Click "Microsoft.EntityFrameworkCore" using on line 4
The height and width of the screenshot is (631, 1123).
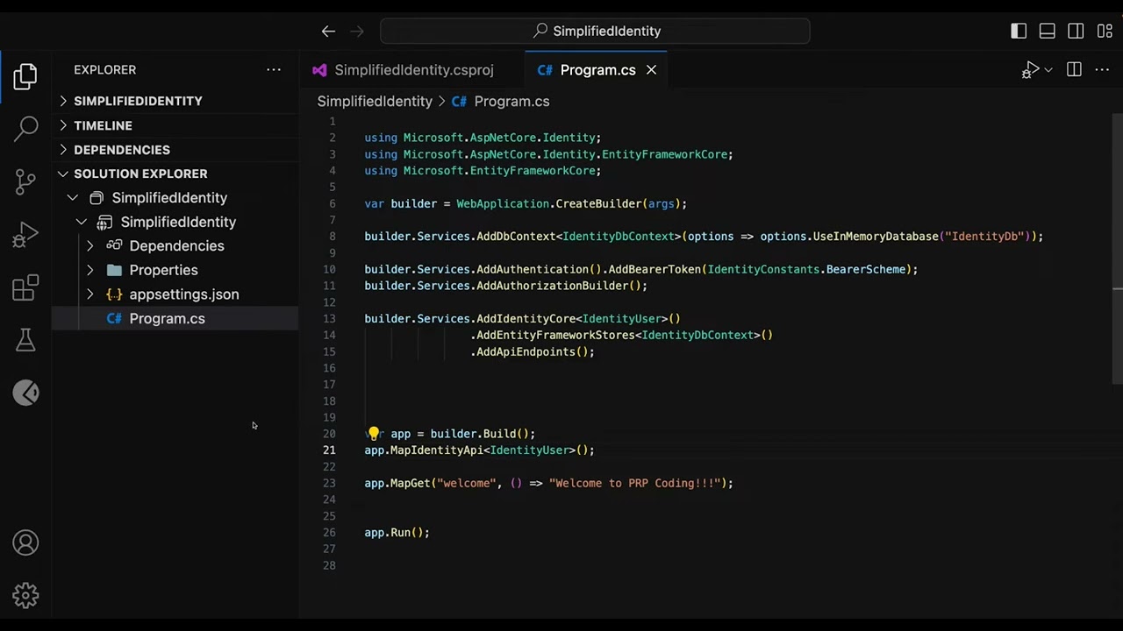coord(499,171)
